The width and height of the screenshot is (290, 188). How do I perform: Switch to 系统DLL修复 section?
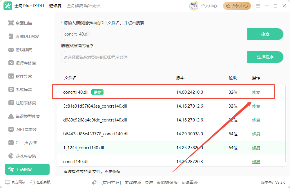point(27,36)
